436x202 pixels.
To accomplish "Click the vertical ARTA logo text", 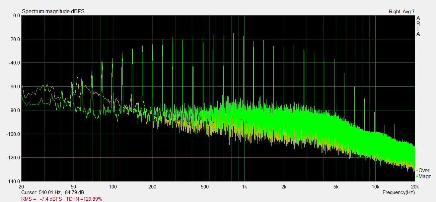I will 418,26.
